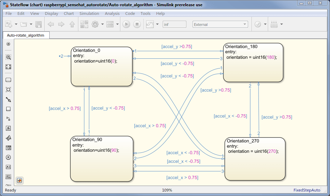This screenshot has height=196, width=330.
Task: Expand the dropdown arrow beside the gear icon
Action: tap(102, 24)
